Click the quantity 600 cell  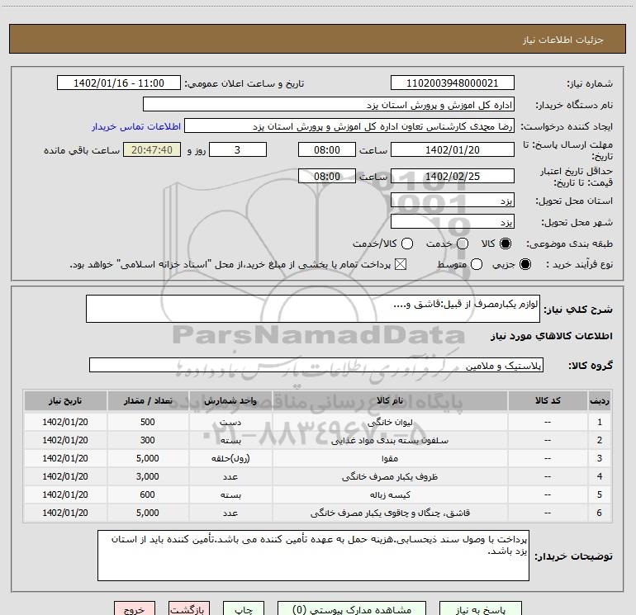pos(148,495)
